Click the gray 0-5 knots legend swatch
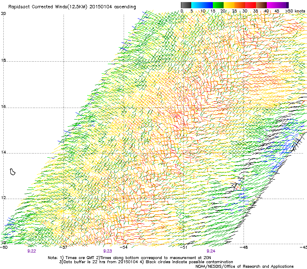 click(x=186, y=5)
